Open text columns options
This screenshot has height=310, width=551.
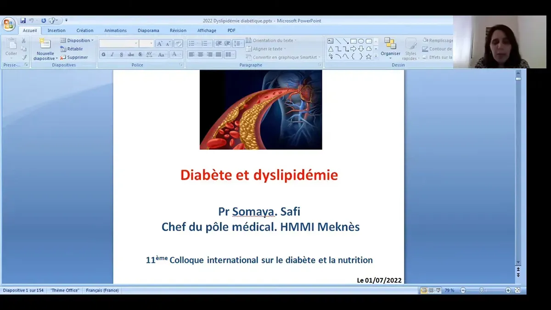click(x=230, y=54)
